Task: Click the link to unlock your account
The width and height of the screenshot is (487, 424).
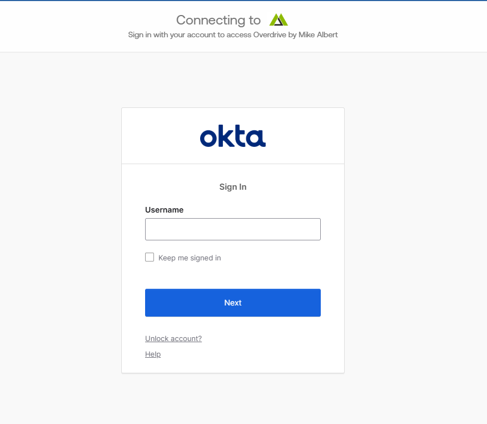Action: (x=173, y=338)
